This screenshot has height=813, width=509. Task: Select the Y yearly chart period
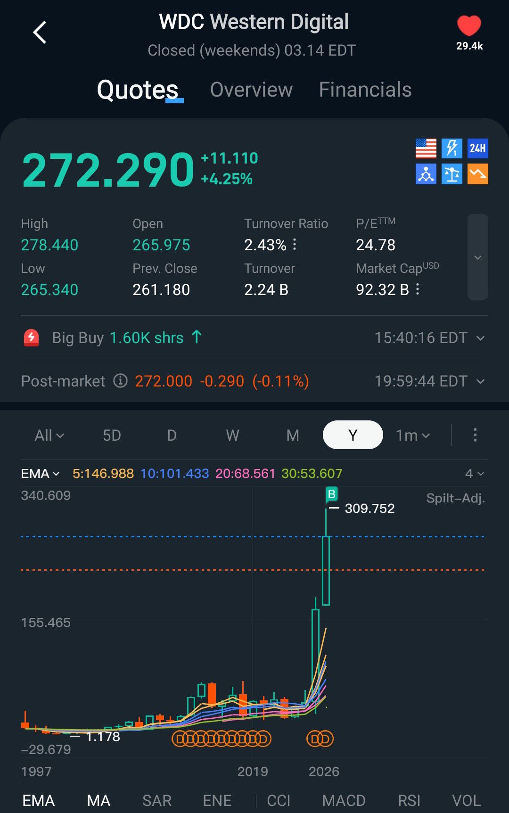(x=353, y=435)
